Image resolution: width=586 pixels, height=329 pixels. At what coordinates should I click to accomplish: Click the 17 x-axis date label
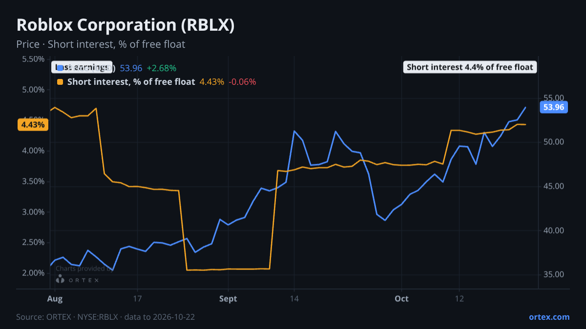[x=137, y=298]
